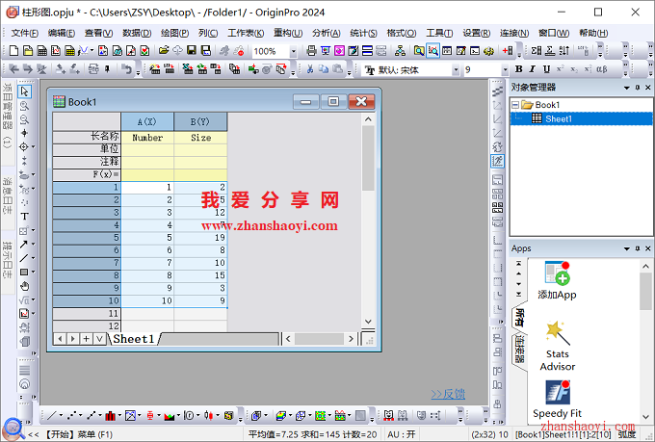Image resolution: width=655 pixels, height=442 pixels.
Task: Open the Add App tile
Action: 558,281
